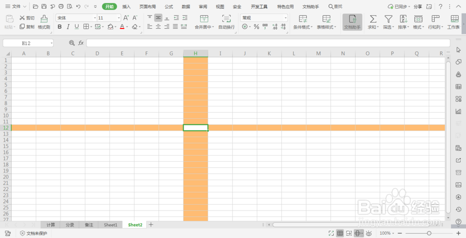Toggle eye protection mode in status bar
466x238 pixels.
pyautogui.click(x=369, y=233)
